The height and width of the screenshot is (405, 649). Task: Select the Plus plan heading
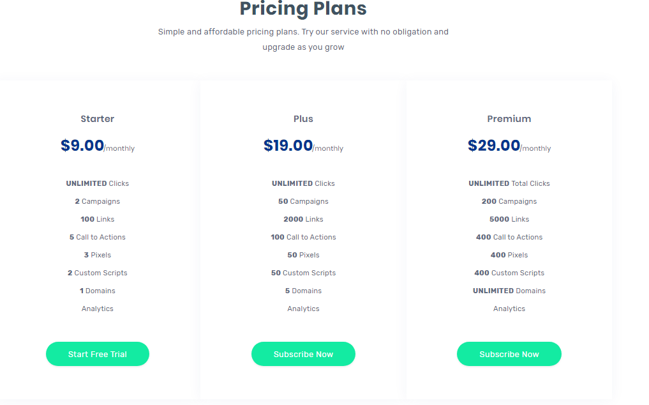[303, 118]
